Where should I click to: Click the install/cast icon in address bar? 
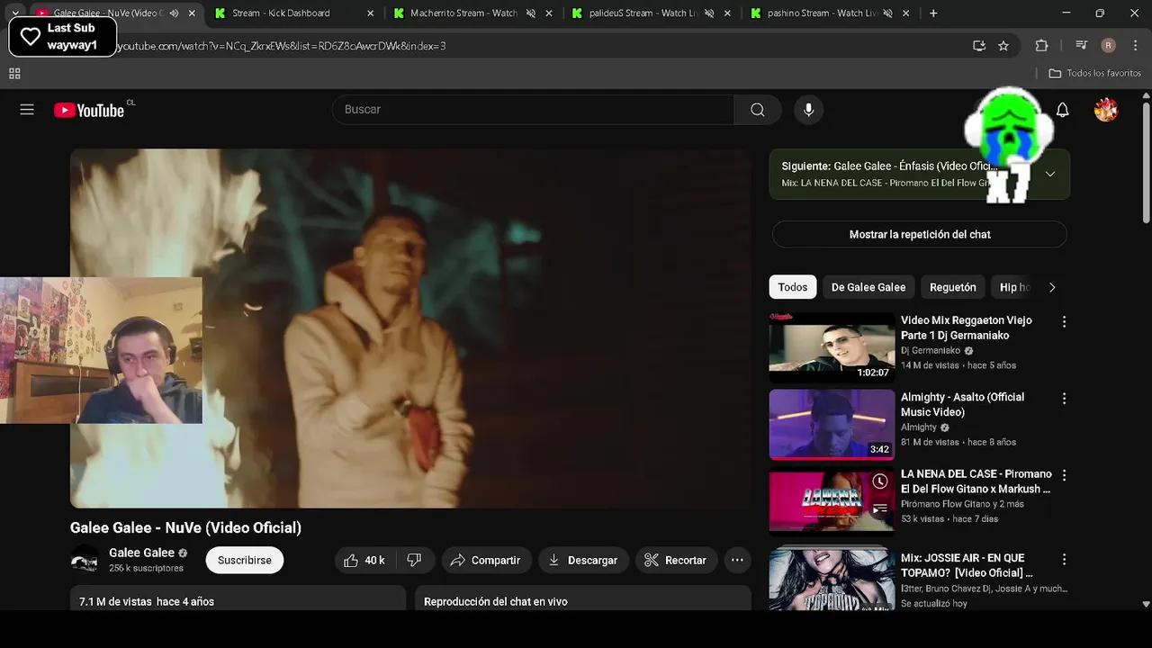tap(979, 46)
